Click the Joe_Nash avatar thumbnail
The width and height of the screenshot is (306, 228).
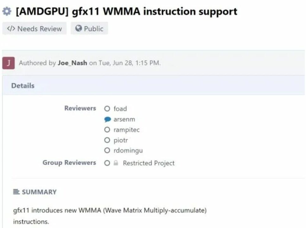(10, 63)
